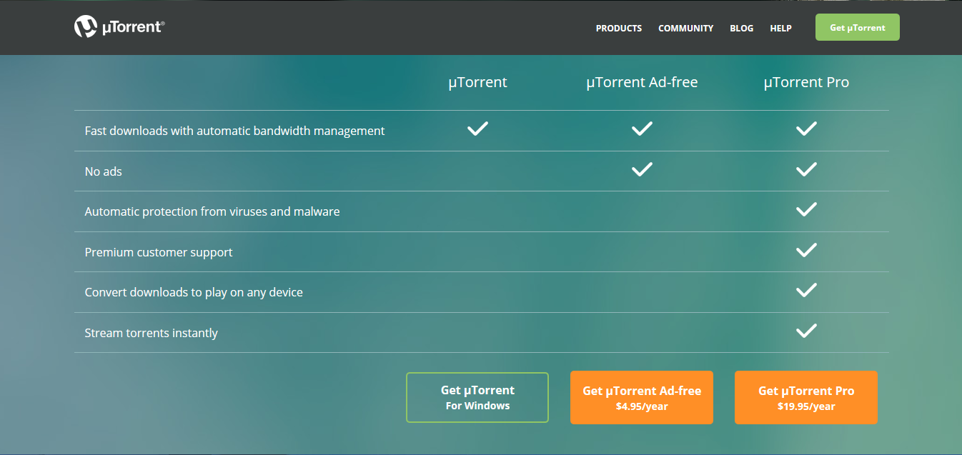
Task: Click 'Automatic protection from viruses and malware' text
Action: tap(212, 212)
